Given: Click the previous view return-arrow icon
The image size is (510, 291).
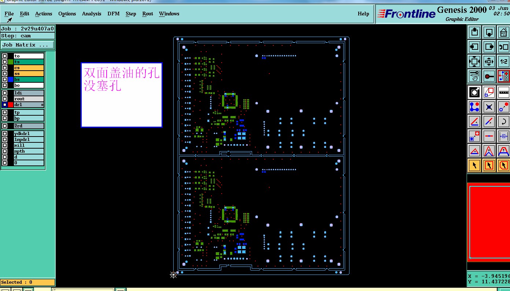Looking at the screenshot, I should pyautogui.click(x=503, y=47).
